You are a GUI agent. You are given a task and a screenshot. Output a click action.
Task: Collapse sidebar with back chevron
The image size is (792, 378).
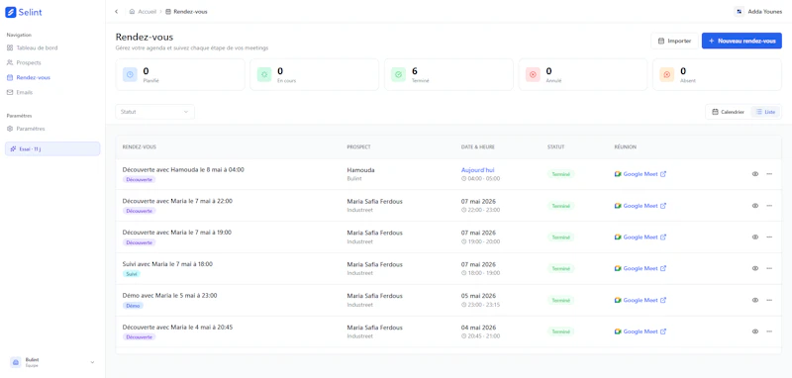coord(117,12)
